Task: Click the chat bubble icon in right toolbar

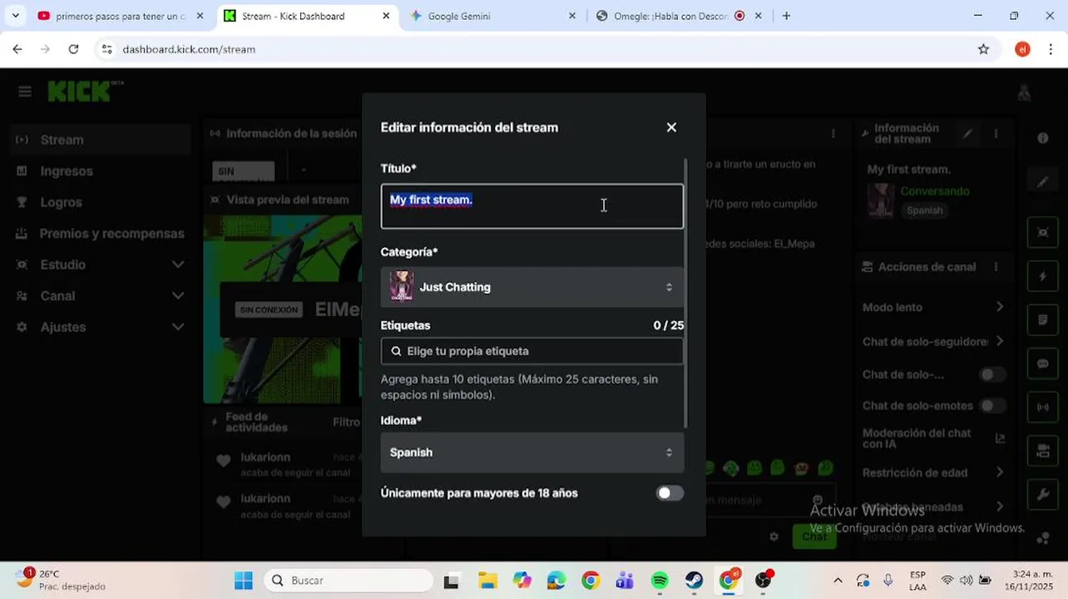Action: click(1042, 364)
